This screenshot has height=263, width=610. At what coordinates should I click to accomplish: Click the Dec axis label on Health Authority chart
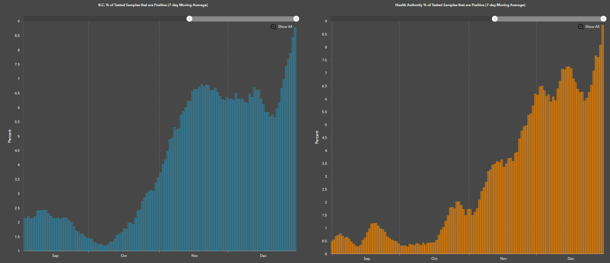[x=571, y=258]
